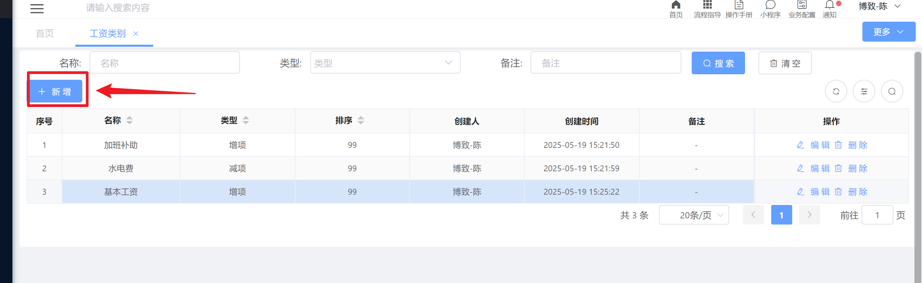
Task: Toggle search area with round magnifier icon
Action: (892, 91)
